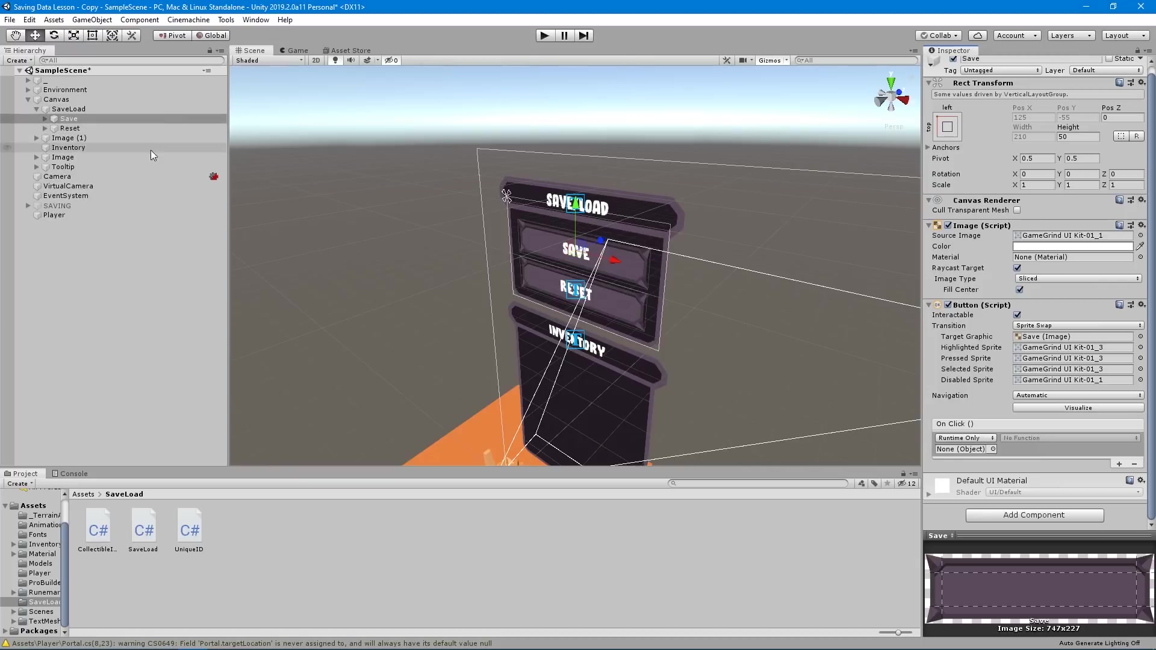Viewport: 1156px width, 650px height.
Task: Select the Hand tool in the toolbar
Action: (15, 35)
